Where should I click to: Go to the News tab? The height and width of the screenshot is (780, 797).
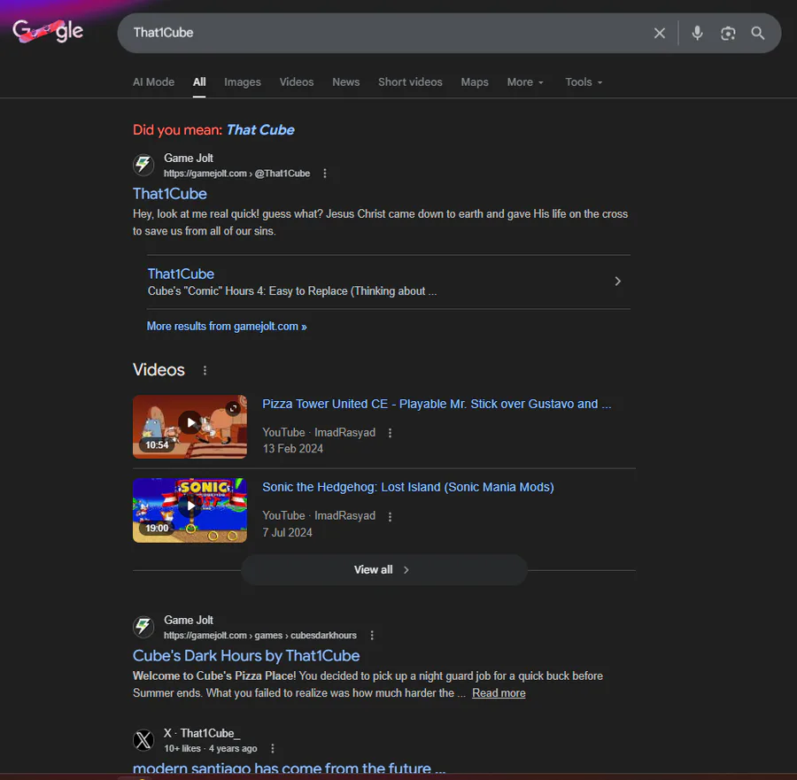click(345, 81)
